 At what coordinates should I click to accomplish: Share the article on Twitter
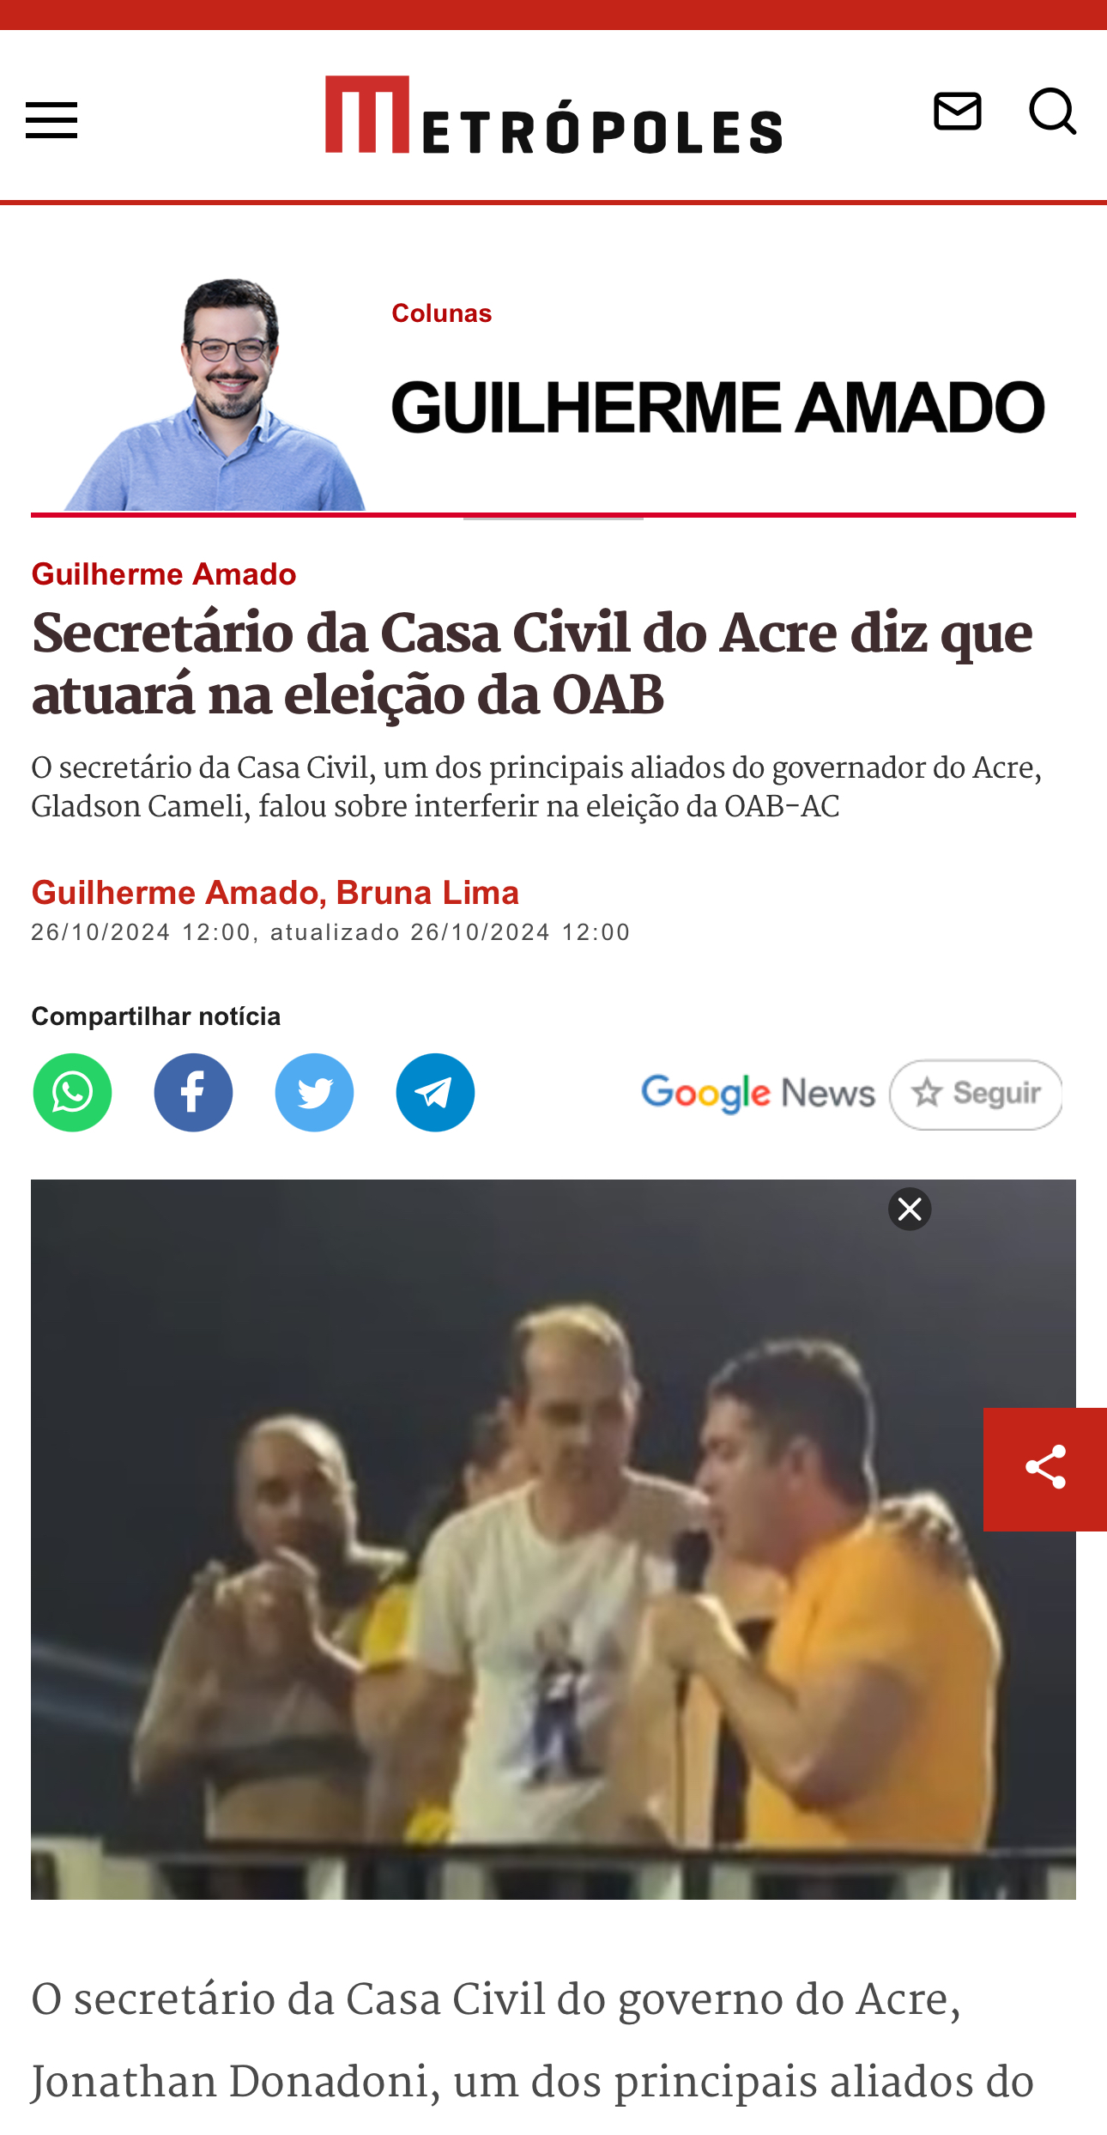click(314, 1092)
